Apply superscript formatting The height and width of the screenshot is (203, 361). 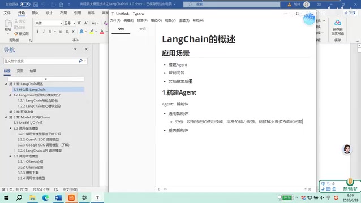tap(74, 32)
